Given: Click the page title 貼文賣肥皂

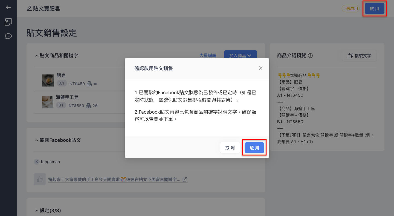Looking at the screenshot, I should (47, 8).
